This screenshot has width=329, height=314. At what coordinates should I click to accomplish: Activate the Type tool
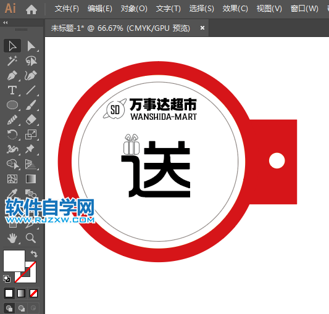(x=12, y=90)
